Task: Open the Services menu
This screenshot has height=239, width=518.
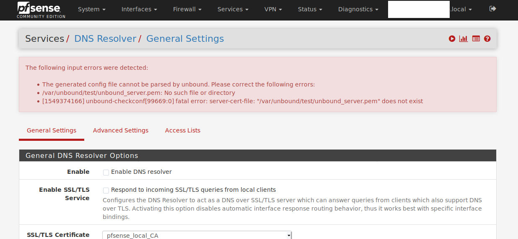Action: tap(233, 9)
